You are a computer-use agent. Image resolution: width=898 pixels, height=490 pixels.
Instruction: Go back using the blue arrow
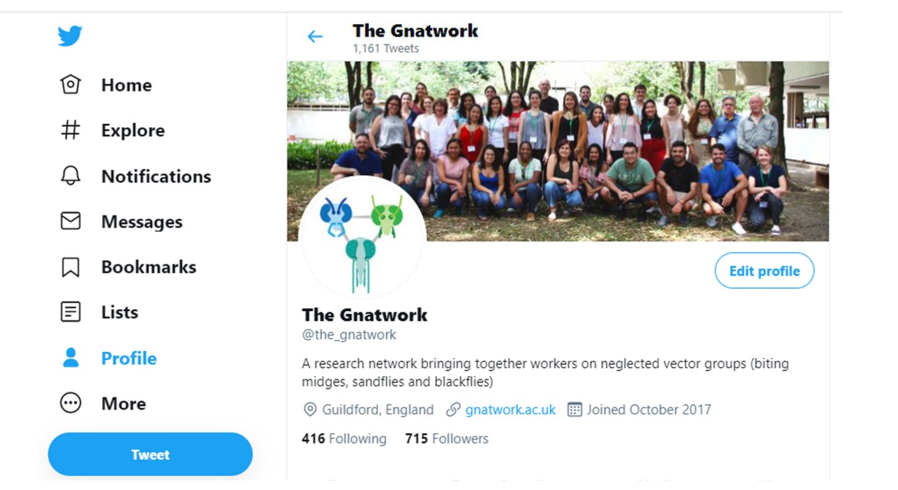315,37
